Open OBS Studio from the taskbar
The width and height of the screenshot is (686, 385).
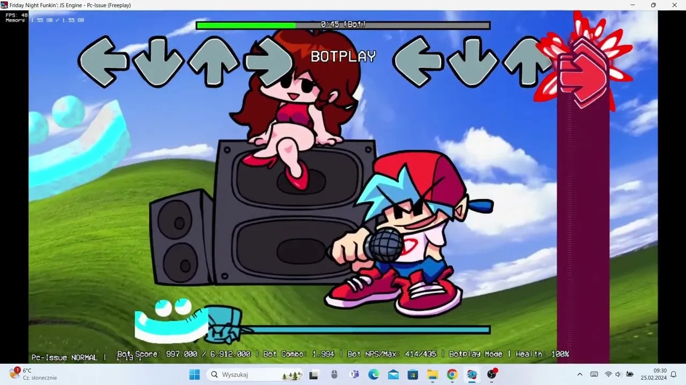[491, 374]
